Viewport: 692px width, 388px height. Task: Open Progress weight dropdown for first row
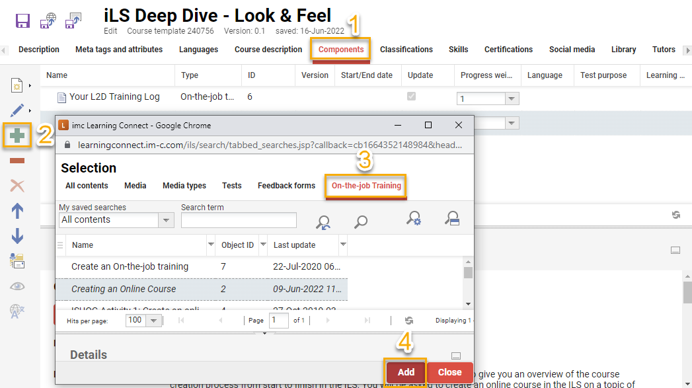(512, 98)
